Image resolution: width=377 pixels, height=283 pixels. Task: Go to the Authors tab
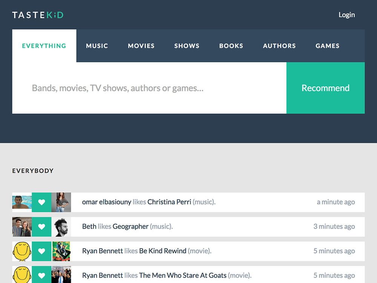[279, 46]
